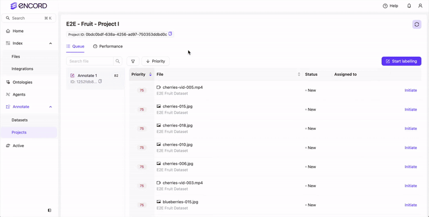The height and width of the screenshot is (217, 429).
Task: Initiate blueberries-015.jpg
Action: pyautogui.click(x=411, y=205)
